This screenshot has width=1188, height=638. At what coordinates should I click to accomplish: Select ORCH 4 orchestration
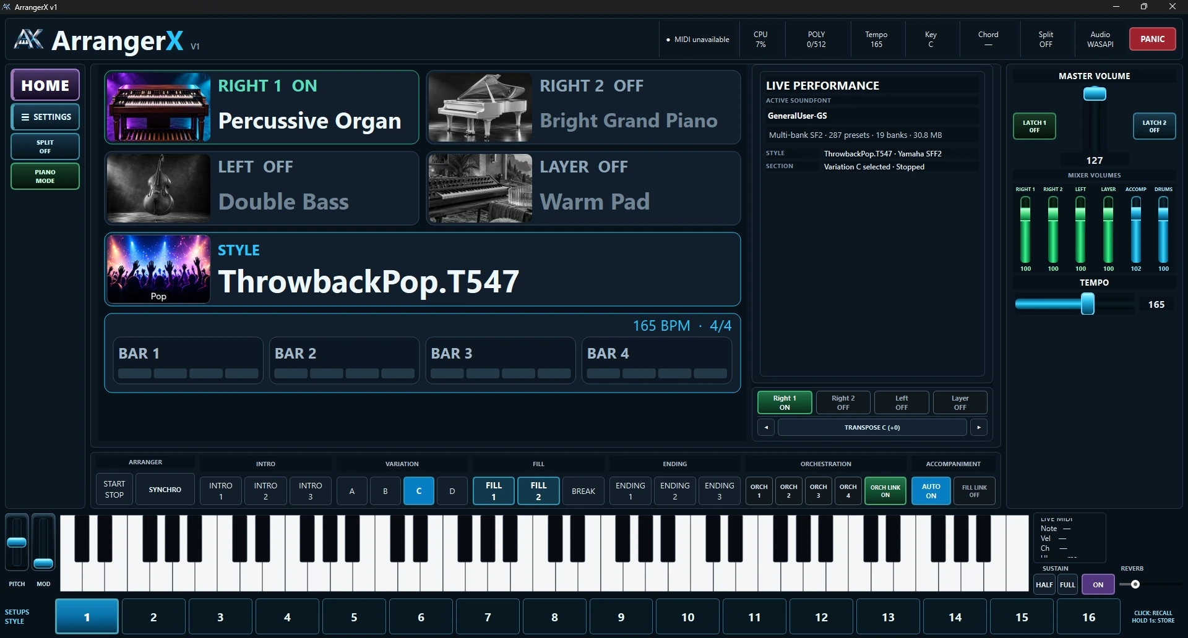pos(848,491)
